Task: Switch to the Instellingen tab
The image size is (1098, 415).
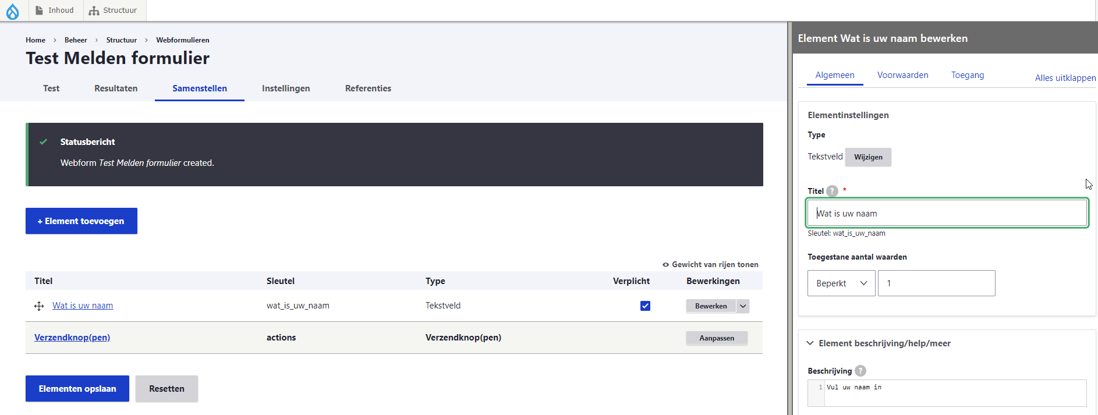Action: [286, 88]
